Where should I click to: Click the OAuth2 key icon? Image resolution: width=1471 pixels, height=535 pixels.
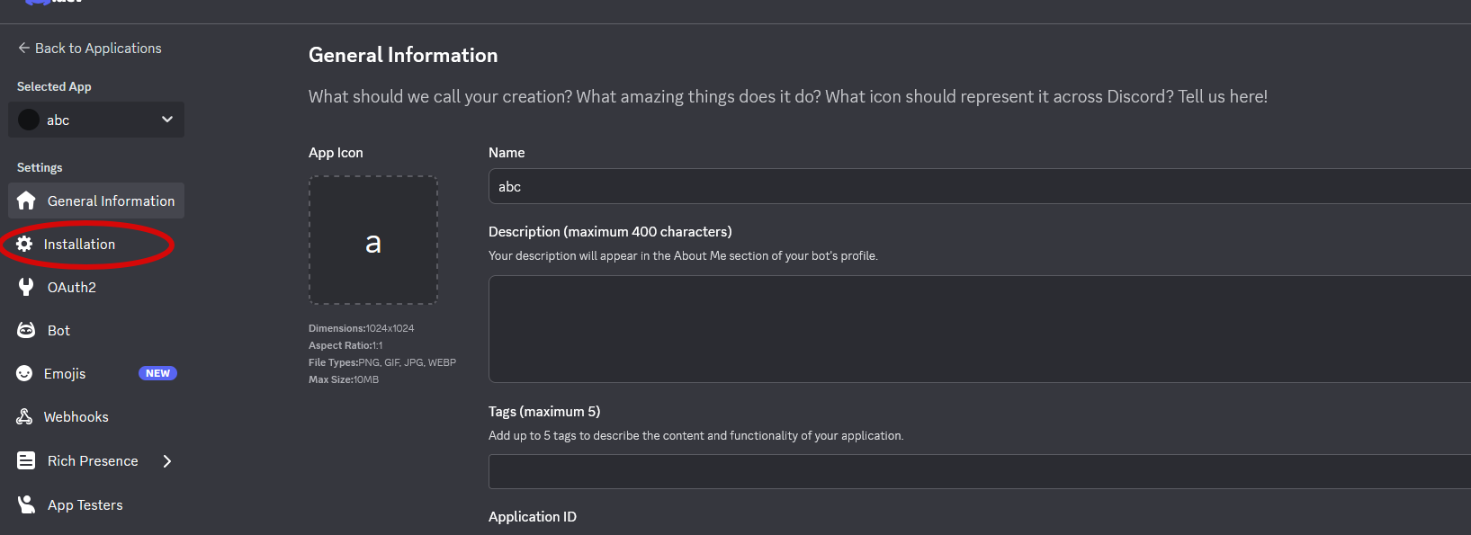click(x=25, y=287)
